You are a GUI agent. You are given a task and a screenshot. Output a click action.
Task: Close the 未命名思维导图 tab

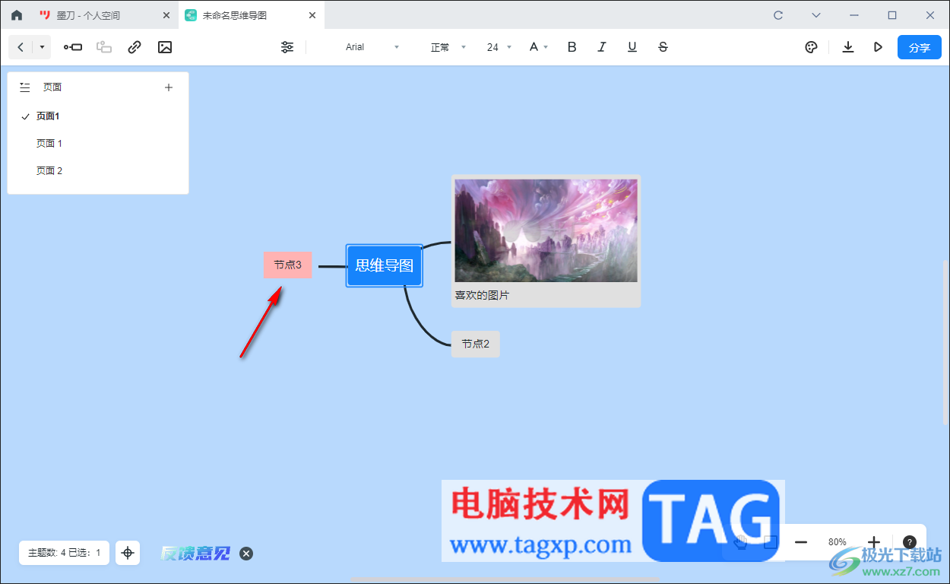(312, 15)
